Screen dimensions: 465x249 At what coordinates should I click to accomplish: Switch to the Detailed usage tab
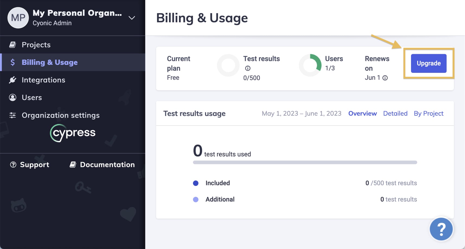[x=395, y=113]
